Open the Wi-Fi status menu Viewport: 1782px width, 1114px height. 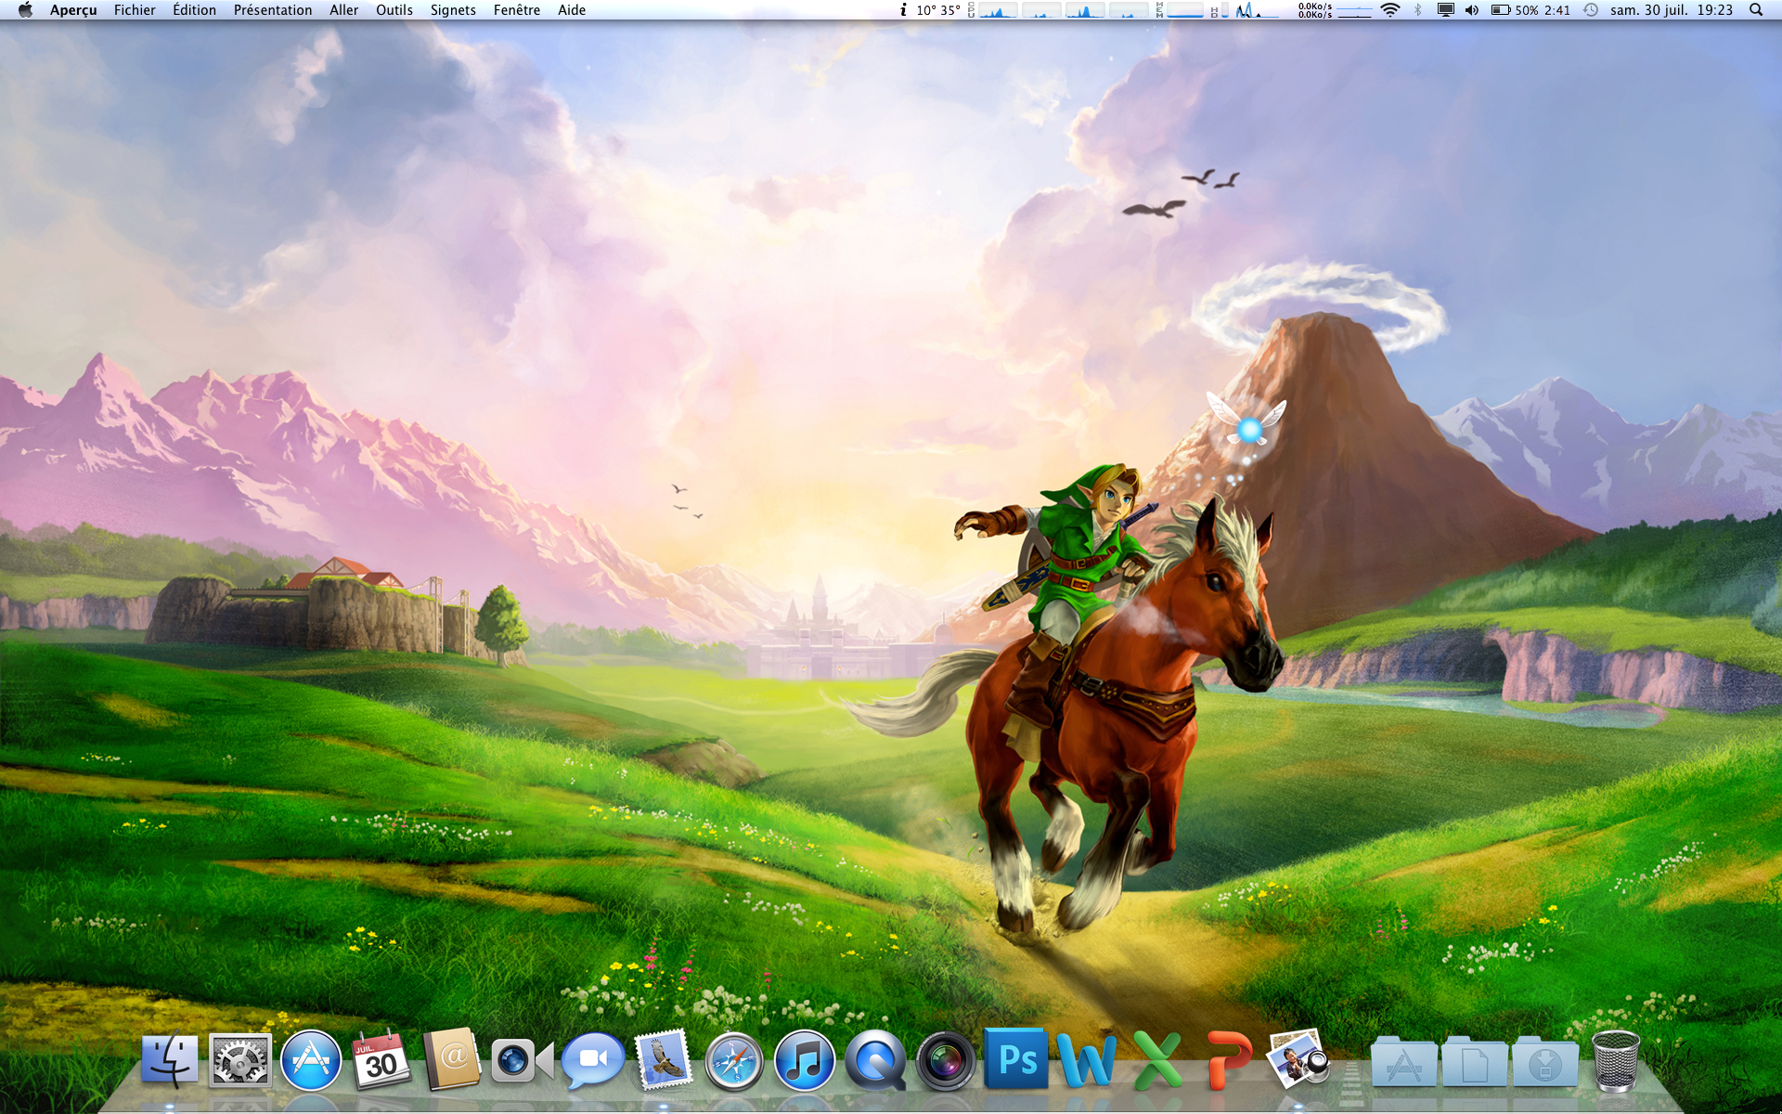[1390, 10]
